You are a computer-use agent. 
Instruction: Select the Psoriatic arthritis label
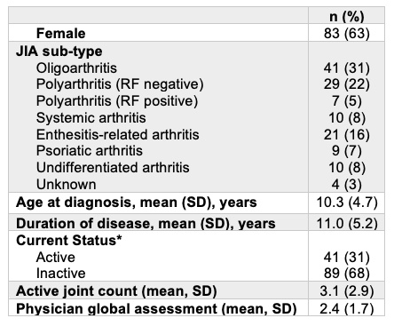(90, 151)
